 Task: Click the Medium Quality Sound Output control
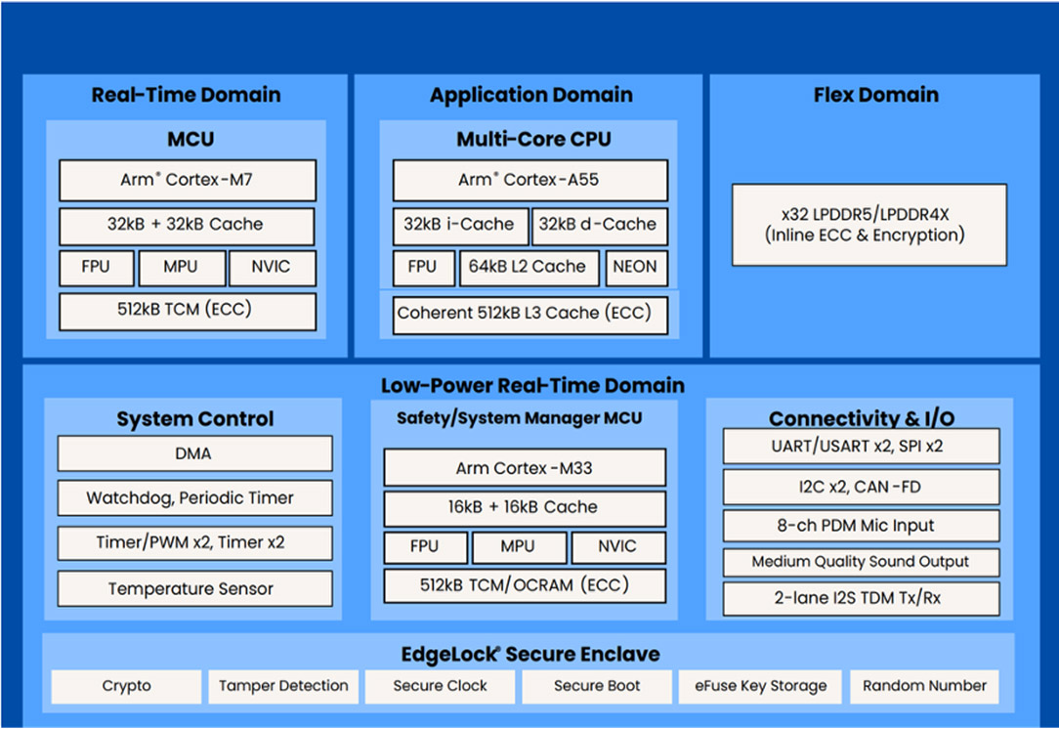861,562
